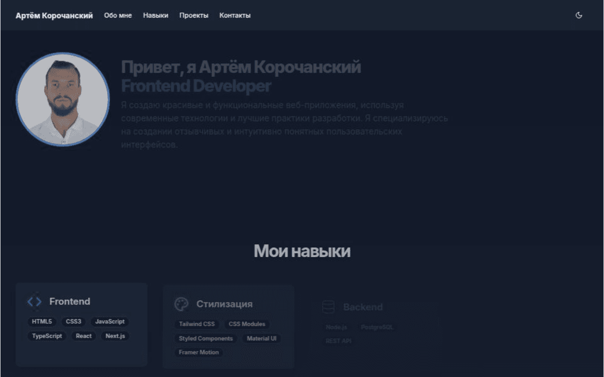
Task: Choose the React skill badge
Action: point(84,336)
